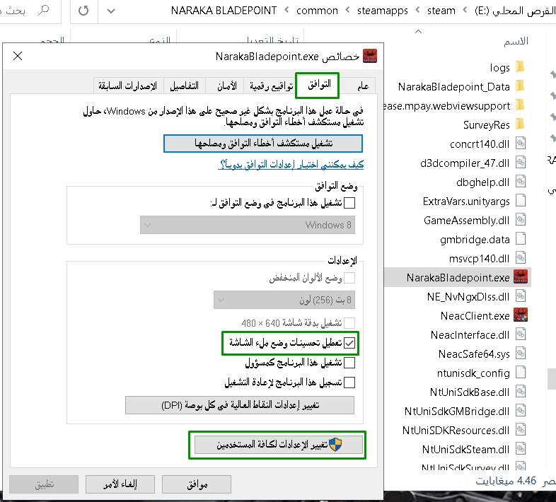Expand chevron between steam and steamapps in path
The width and height of the screenshot is (556, 502).
pyautogui.click(x=418, y=11)
